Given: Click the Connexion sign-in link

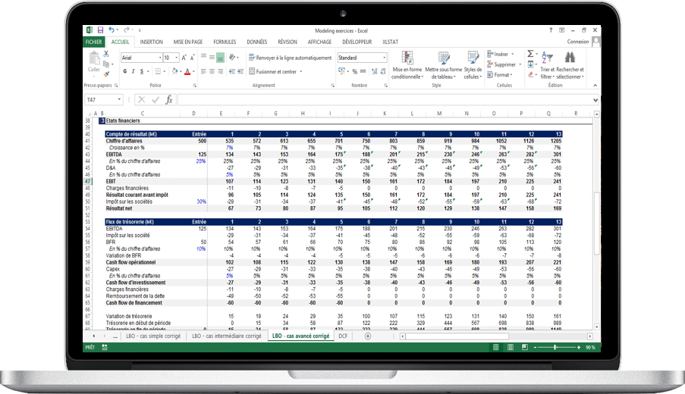Looking at the screenshot, I should tap(578, 42).
